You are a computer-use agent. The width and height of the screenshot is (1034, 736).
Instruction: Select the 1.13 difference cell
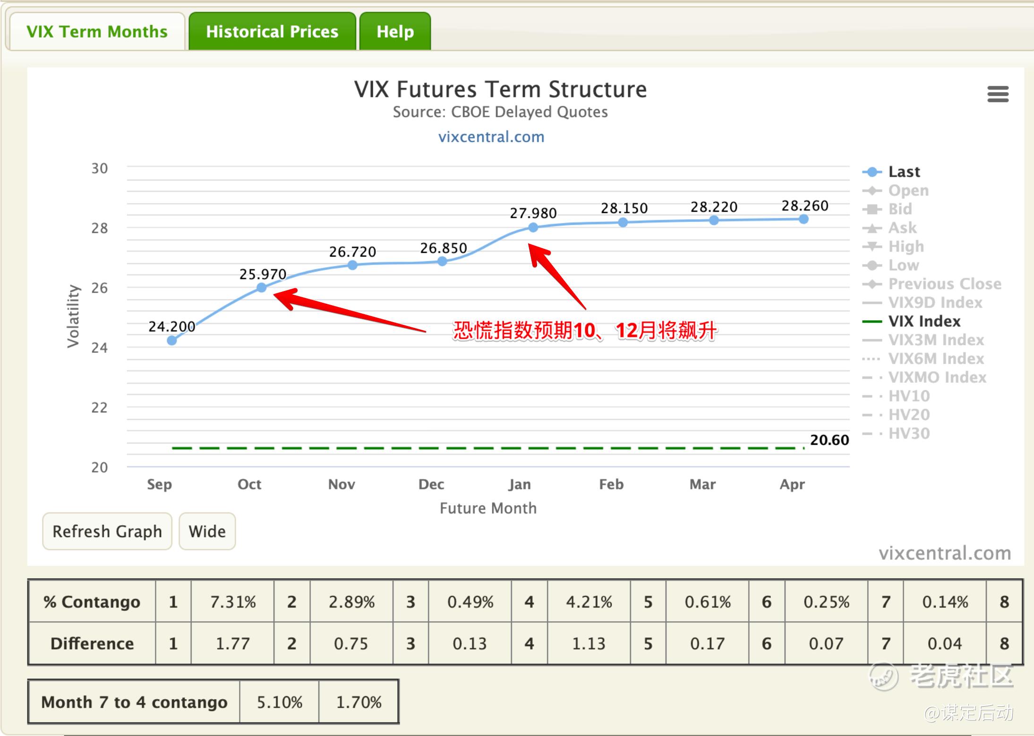pos(589,643)
